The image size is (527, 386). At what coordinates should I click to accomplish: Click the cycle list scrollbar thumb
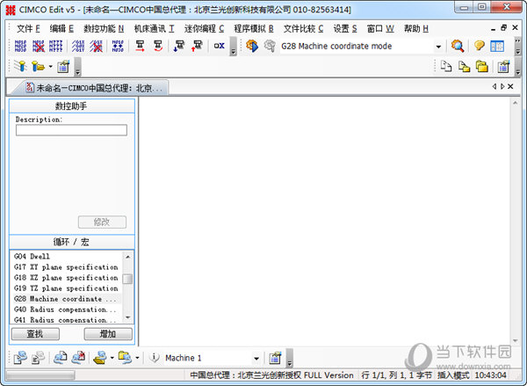(127, 279)
